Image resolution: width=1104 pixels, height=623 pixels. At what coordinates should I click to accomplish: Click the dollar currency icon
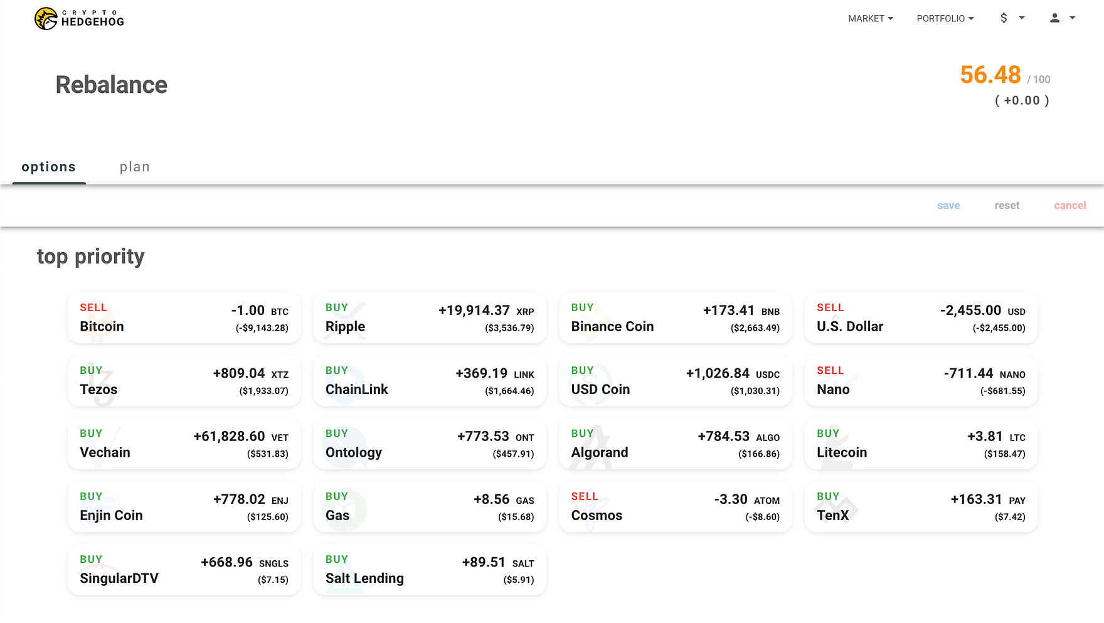[1004, 18]
